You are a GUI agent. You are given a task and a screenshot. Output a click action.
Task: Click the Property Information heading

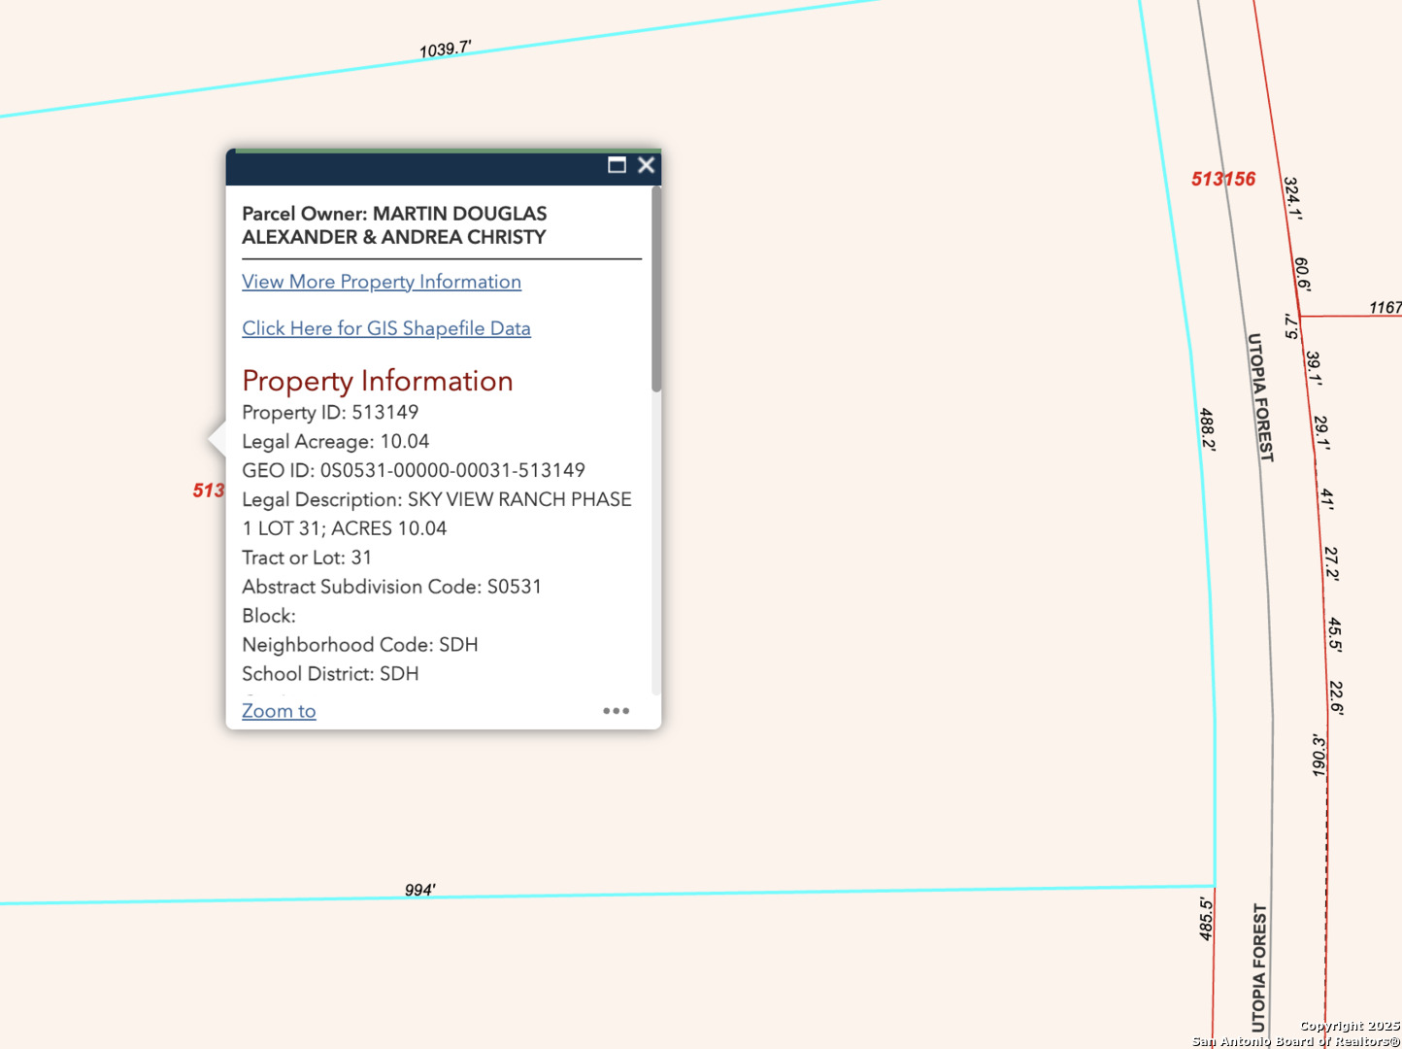coord(378,381)
